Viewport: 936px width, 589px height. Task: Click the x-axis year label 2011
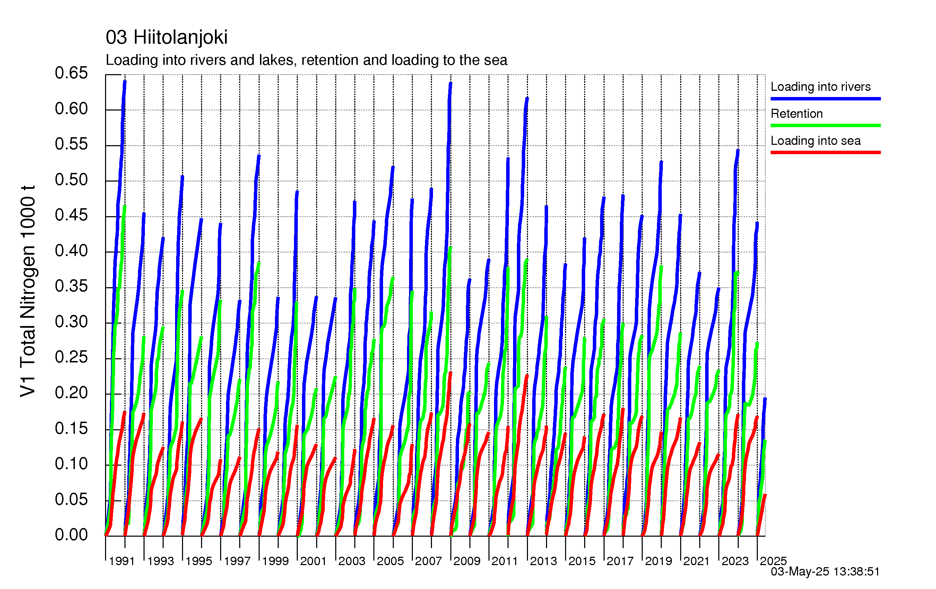[505, 561]
